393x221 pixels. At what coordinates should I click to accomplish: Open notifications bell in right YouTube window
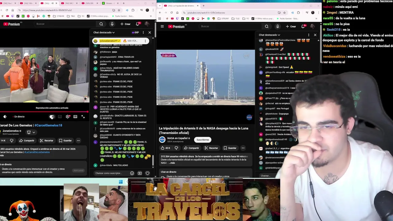point(303,26)
